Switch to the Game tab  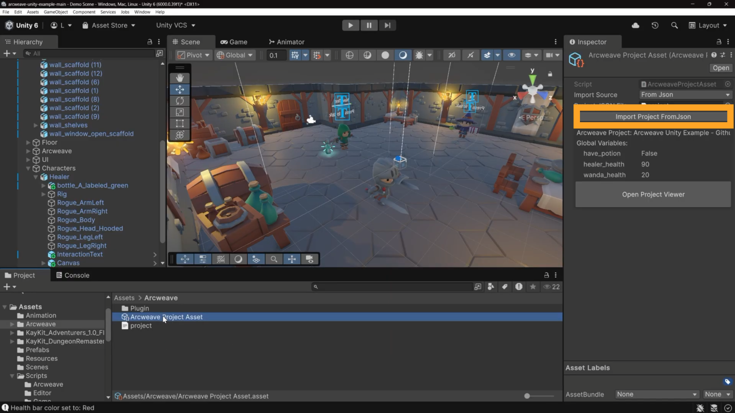234,42
